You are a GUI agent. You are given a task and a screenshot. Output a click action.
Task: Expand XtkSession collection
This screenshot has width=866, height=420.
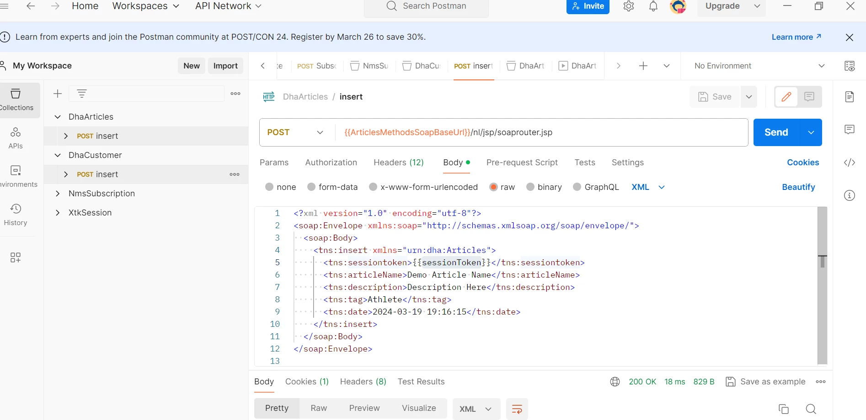tap(58, 213)
